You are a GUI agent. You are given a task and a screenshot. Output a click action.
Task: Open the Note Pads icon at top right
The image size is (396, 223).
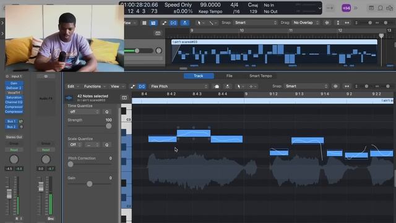point(380,8)
